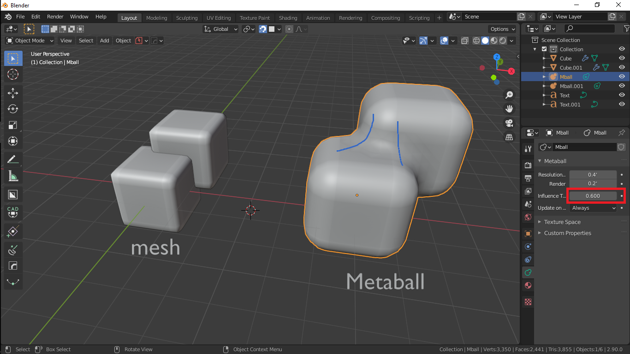Open the Texture properties checker icon
Screen dimensions: 630x354
click(x=528, y=302)
